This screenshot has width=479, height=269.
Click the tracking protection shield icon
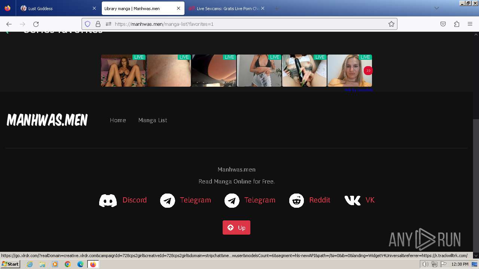pyautogui.click(x=88, y=24)
